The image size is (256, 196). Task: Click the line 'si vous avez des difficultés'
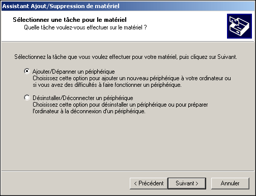pos(107,85)
